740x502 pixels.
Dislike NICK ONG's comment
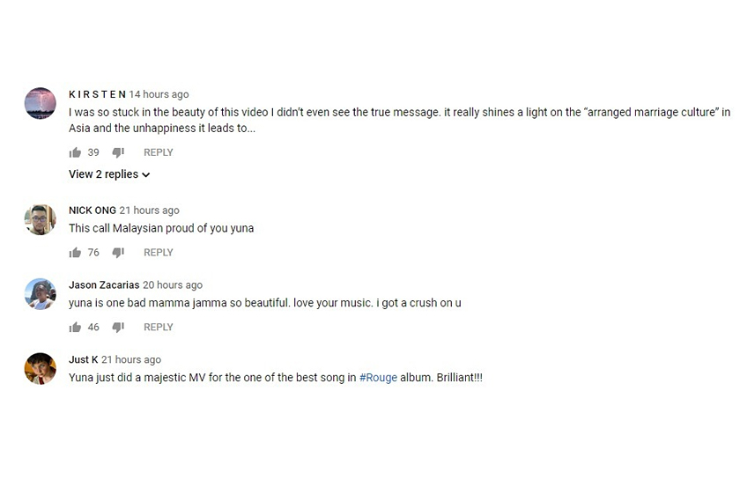pyautogui.click(x=118, y=253)
